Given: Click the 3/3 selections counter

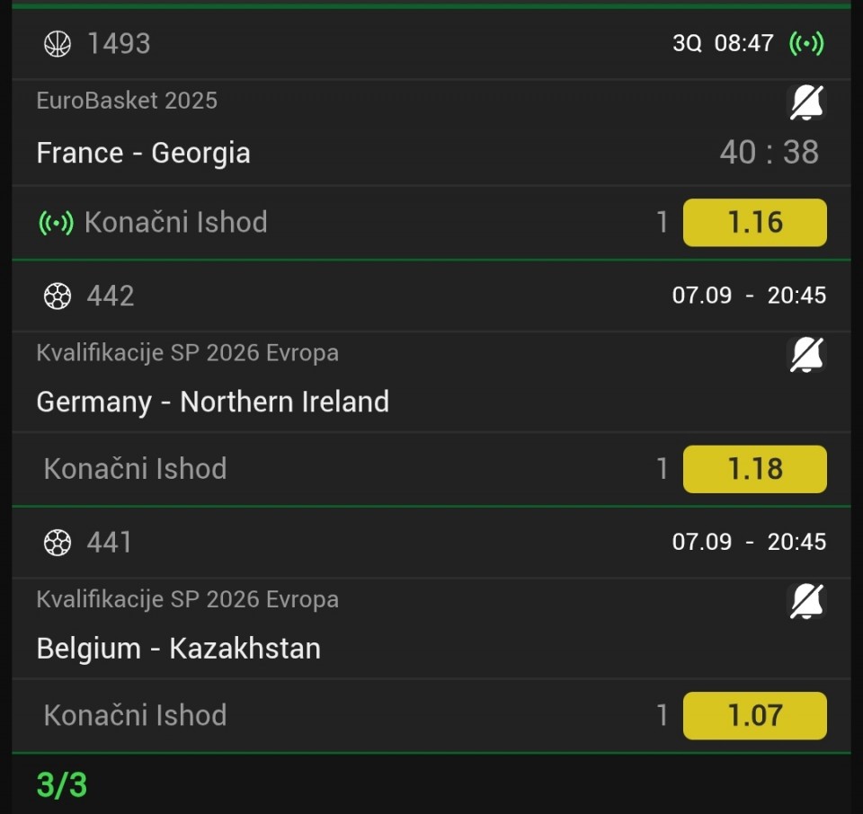Looking at the screenshot, I should [62, 784].
